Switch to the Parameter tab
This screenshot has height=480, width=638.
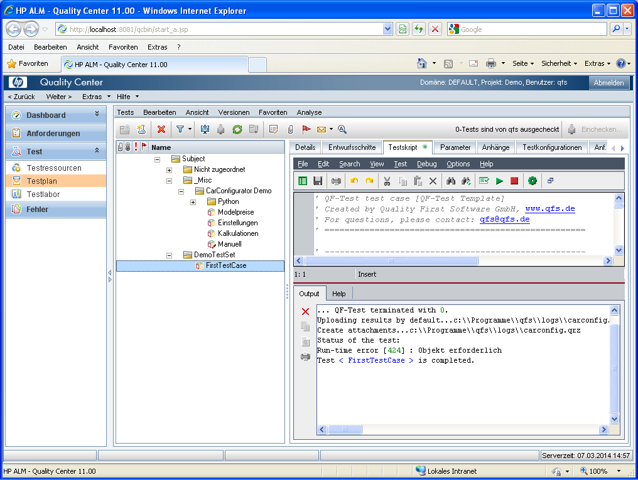[x=455, y=147]
